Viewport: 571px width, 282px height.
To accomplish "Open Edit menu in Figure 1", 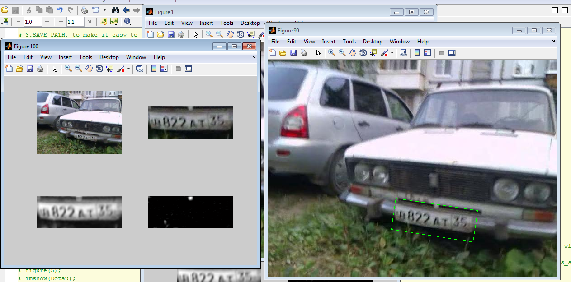I will (169, 23).
